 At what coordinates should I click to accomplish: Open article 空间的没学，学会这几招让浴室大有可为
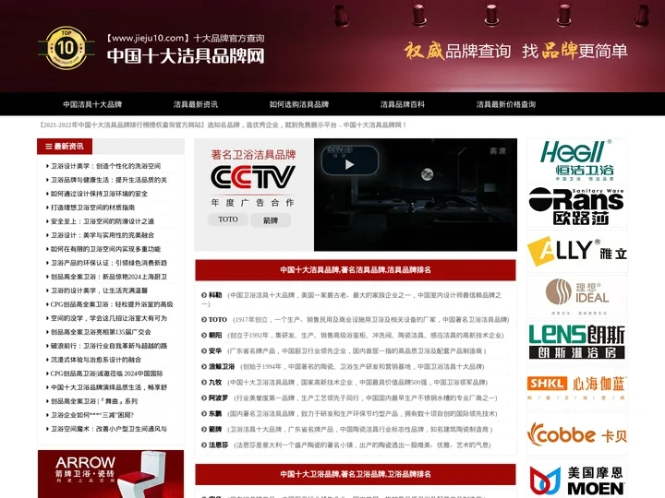pyautogui.click(x=109, y=318)
